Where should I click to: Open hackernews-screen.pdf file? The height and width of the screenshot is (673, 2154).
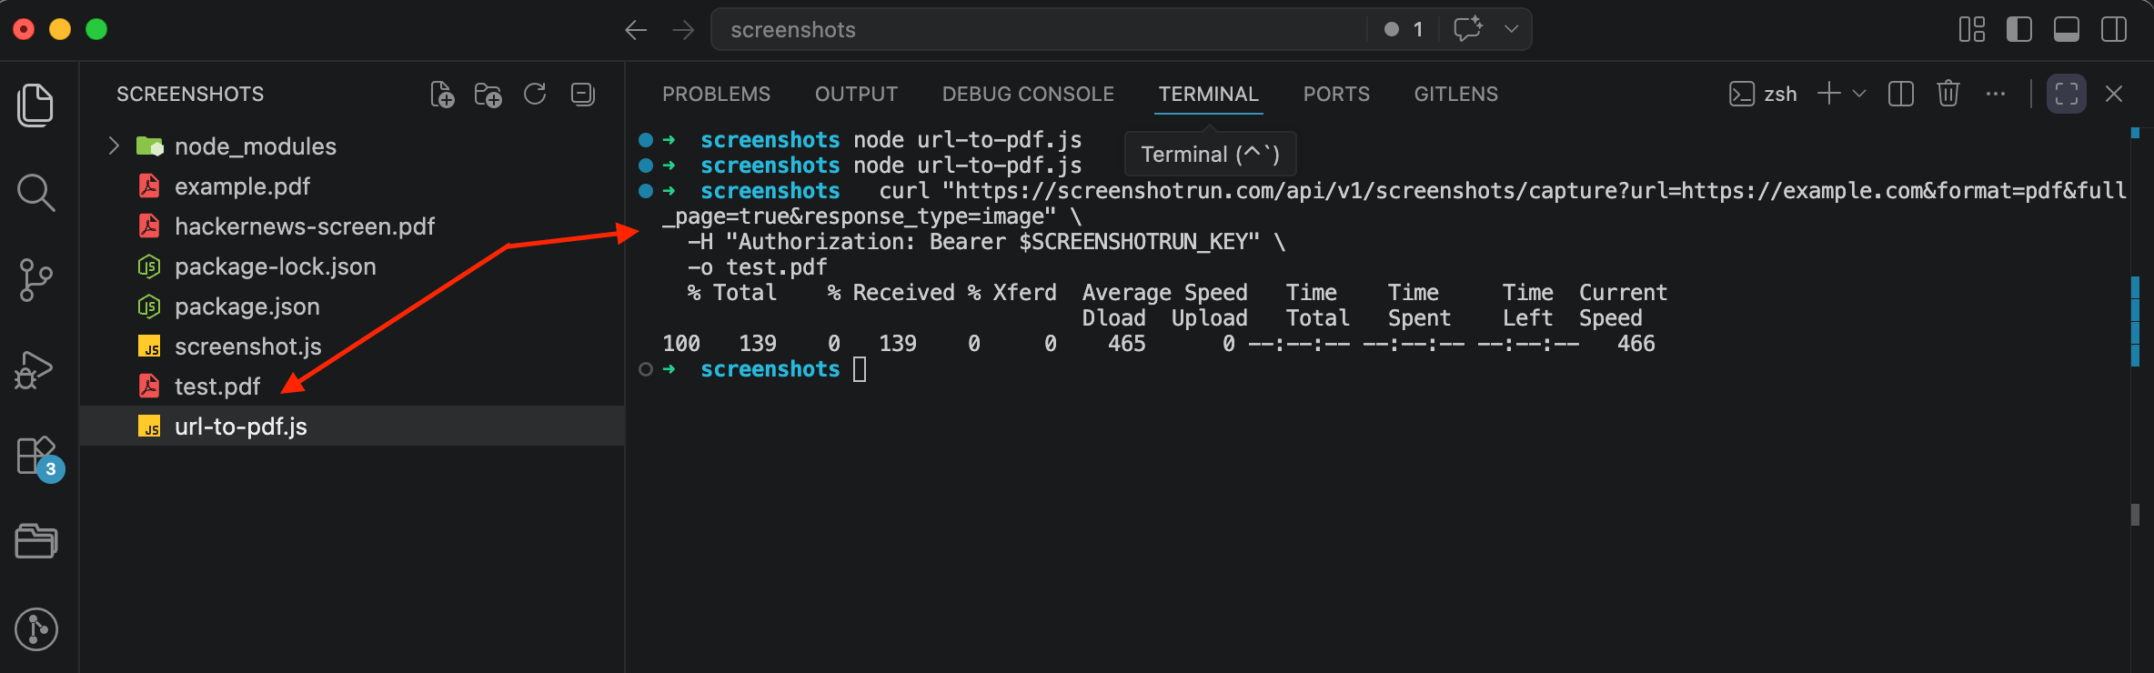tap(351, 226)
